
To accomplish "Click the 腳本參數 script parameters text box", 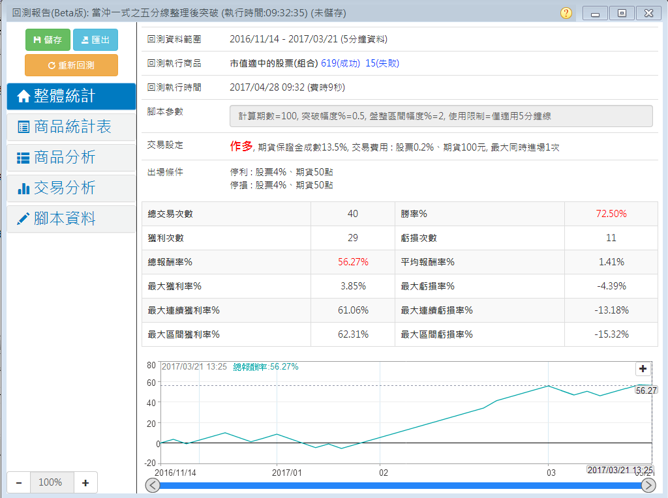I will pos(441,116).
